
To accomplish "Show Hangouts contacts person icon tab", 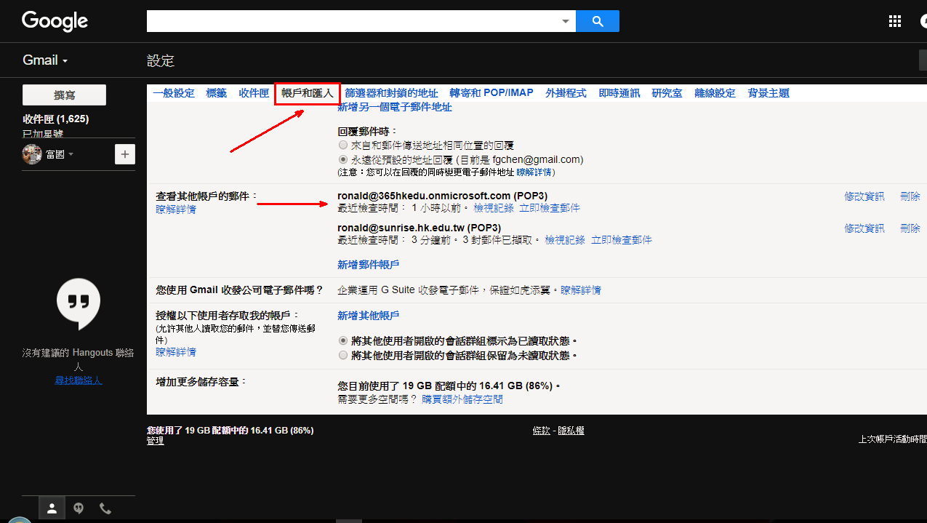I will pyautogui.click(x=52, y=508).
